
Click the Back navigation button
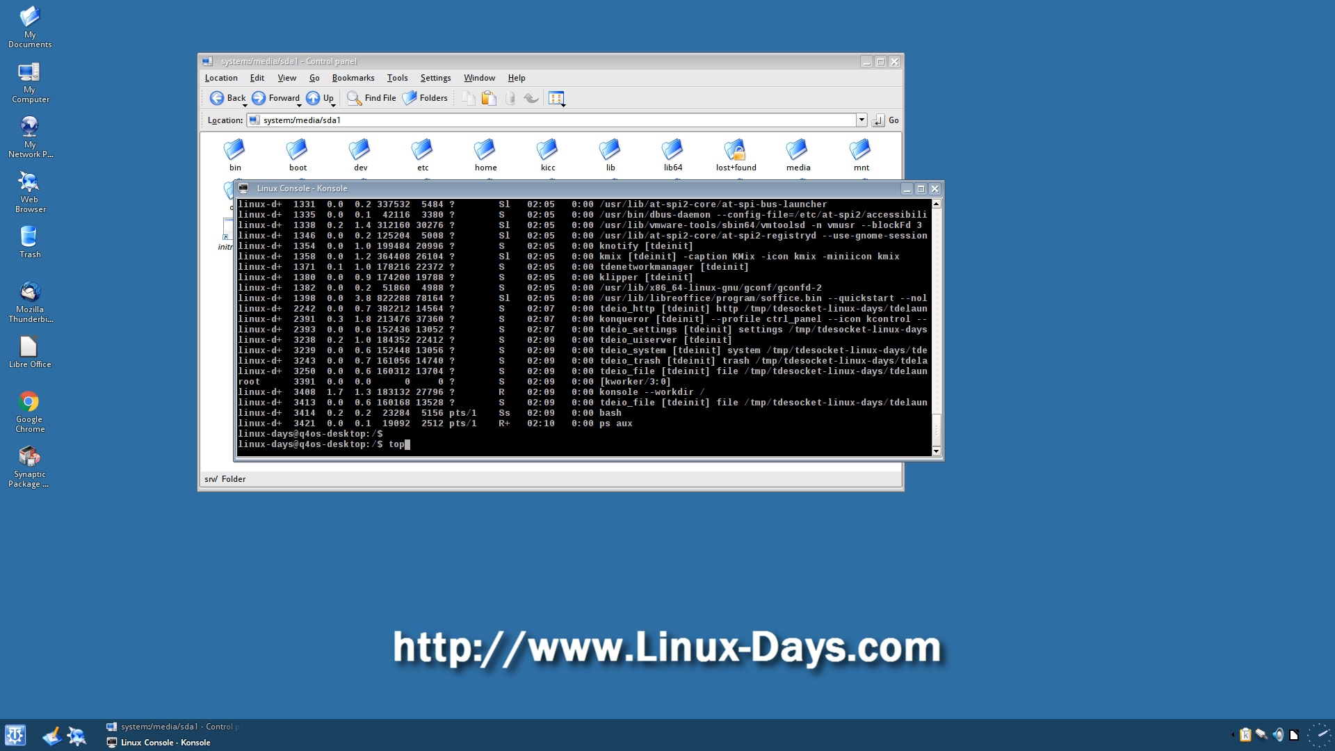pos(227,98)
